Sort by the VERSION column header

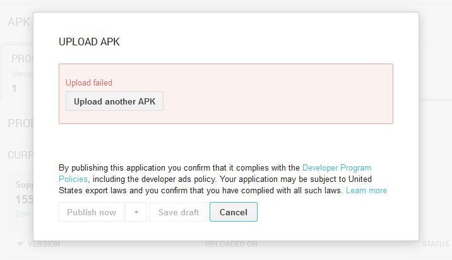44,244
